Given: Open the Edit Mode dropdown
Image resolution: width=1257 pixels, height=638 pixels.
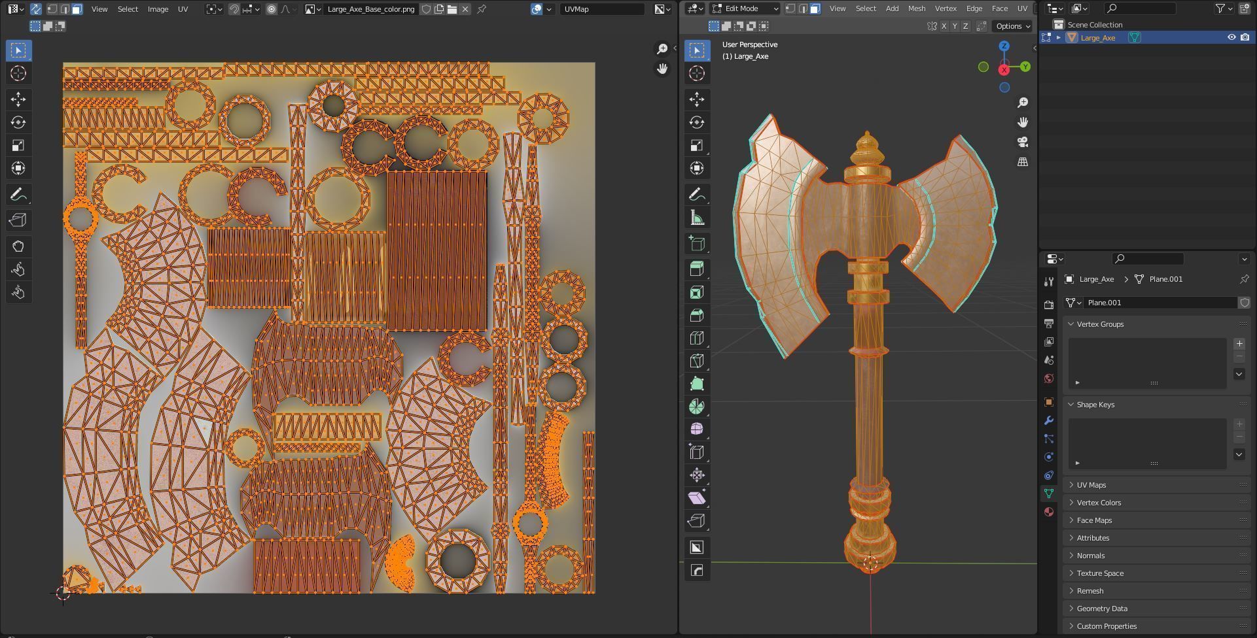Looking at the screenshot, I should click(745, 8).
